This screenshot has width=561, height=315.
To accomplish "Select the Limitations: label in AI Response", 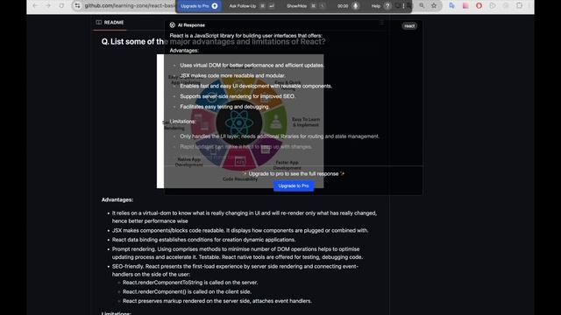I will tap(182, 122).
